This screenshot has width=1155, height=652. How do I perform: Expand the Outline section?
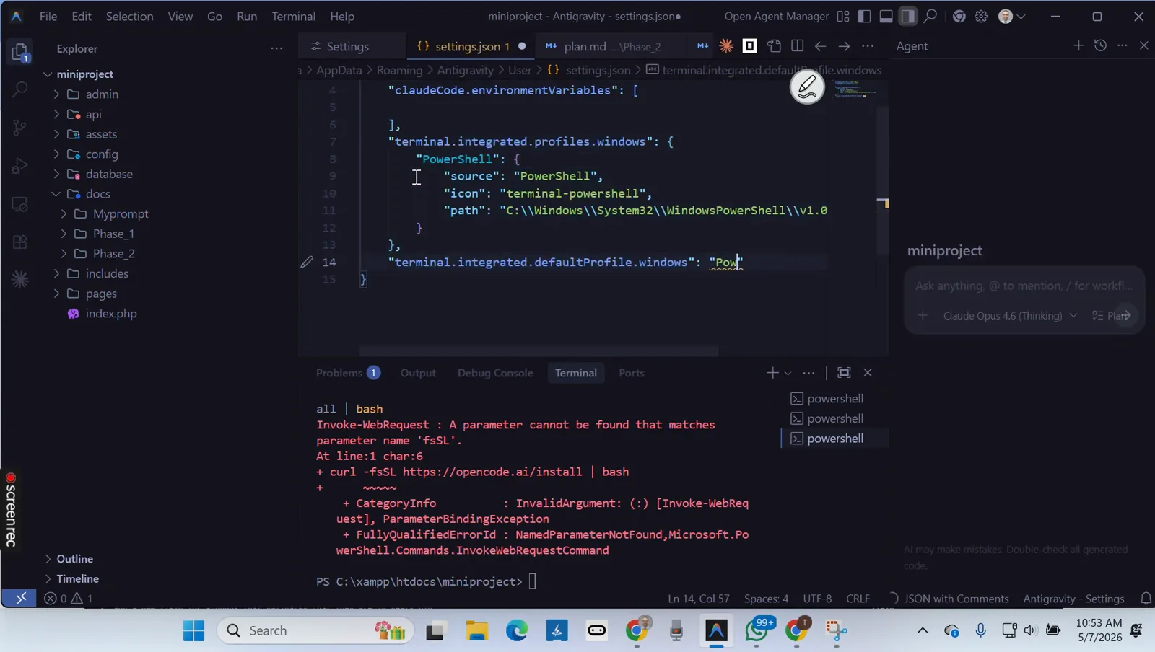coord(74,559)
